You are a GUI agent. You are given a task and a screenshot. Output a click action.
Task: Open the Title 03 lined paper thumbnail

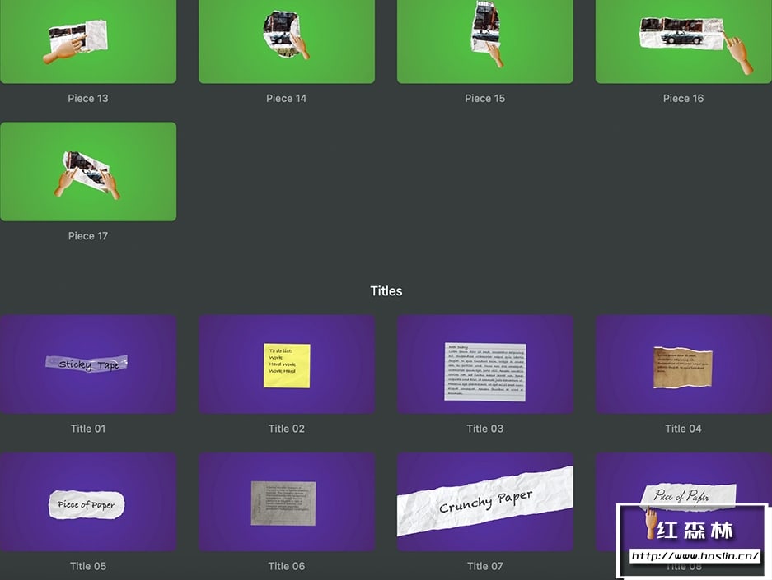coord(485,364)
